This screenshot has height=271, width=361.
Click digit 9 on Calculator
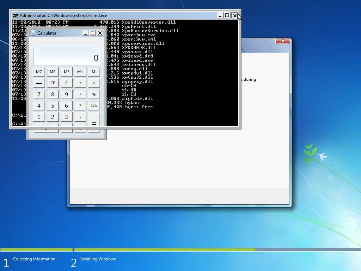(67, 94)
